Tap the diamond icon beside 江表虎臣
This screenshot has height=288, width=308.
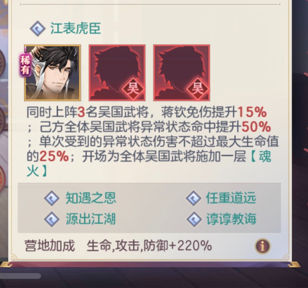tap(38, 29)
